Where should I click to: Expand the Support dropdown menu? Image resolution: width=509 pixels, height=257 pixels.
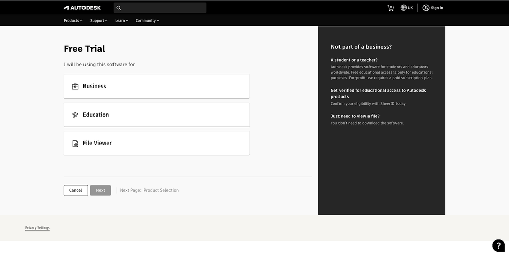99,21
